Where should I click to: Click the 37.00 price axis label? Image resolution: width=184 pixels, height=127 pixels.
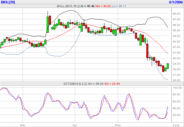click(x=176, y=75)
